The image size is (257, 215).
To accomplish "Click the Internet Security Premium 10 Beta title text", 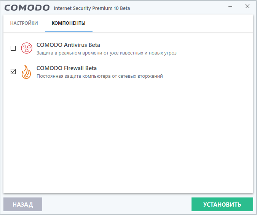I will point(92,8).
